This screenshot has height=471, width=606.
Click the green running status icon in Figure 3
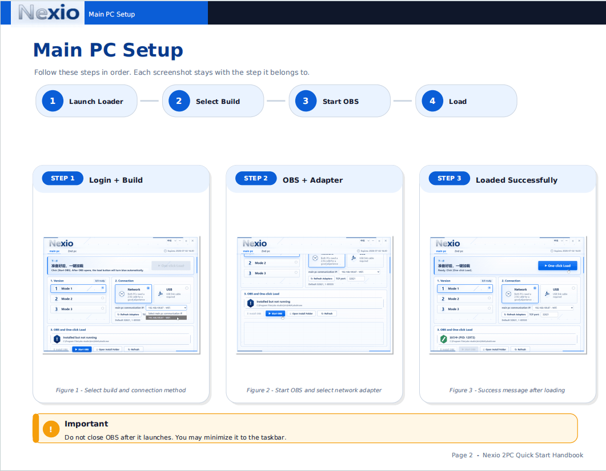(443, 339)
